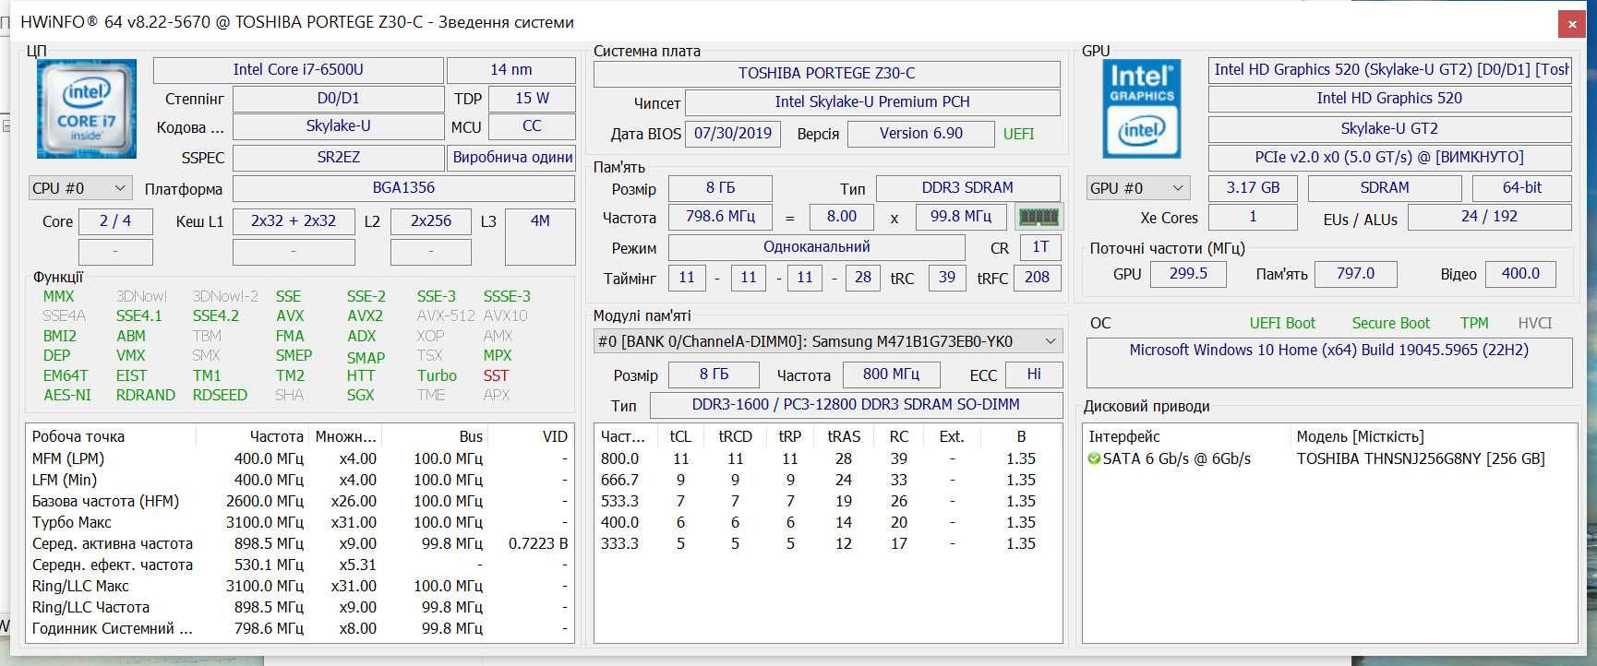Viewport: 1597px width, 666px height.
Task: Click the Secure Boot indicator
Action: coord(1390,323)
